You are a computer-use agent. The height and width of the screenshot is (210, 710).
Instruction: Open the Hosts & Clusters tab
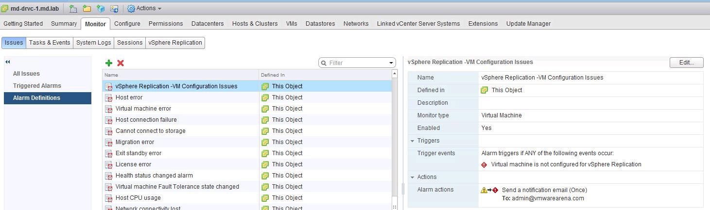tap(255, 24)
